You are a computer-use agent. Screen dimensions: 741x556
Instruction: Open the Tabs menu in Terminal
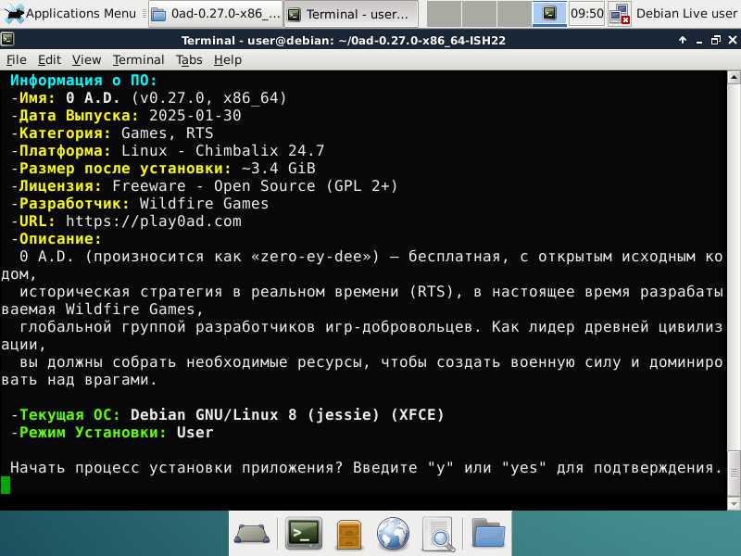point(189,60)
